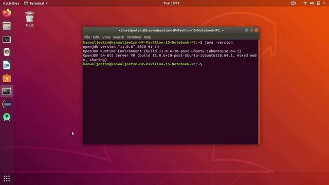Open the Activities overview
The height and width of the screenshot is (185, 329).
point(11,3)
